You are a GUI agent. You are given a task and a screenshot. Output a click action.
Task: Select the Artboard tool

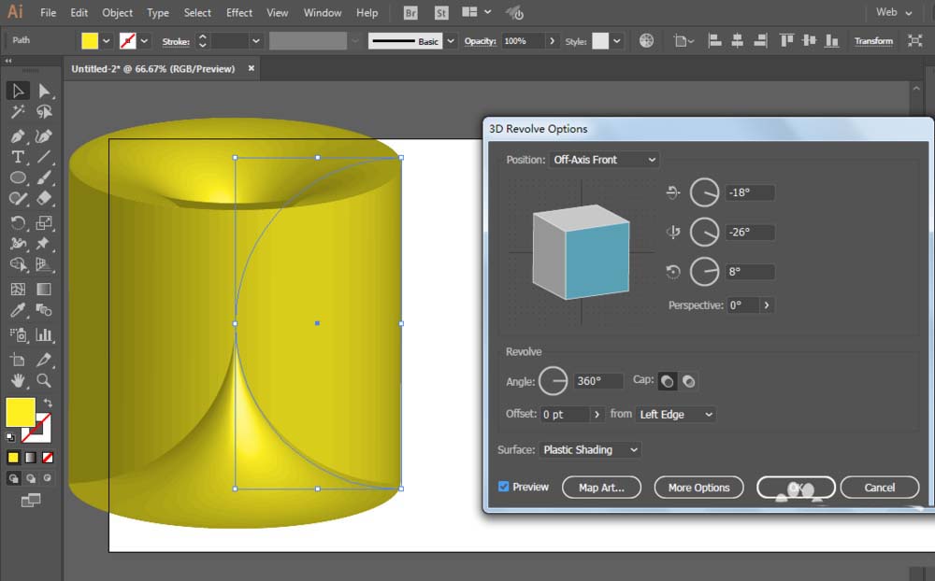click(18, 360)
